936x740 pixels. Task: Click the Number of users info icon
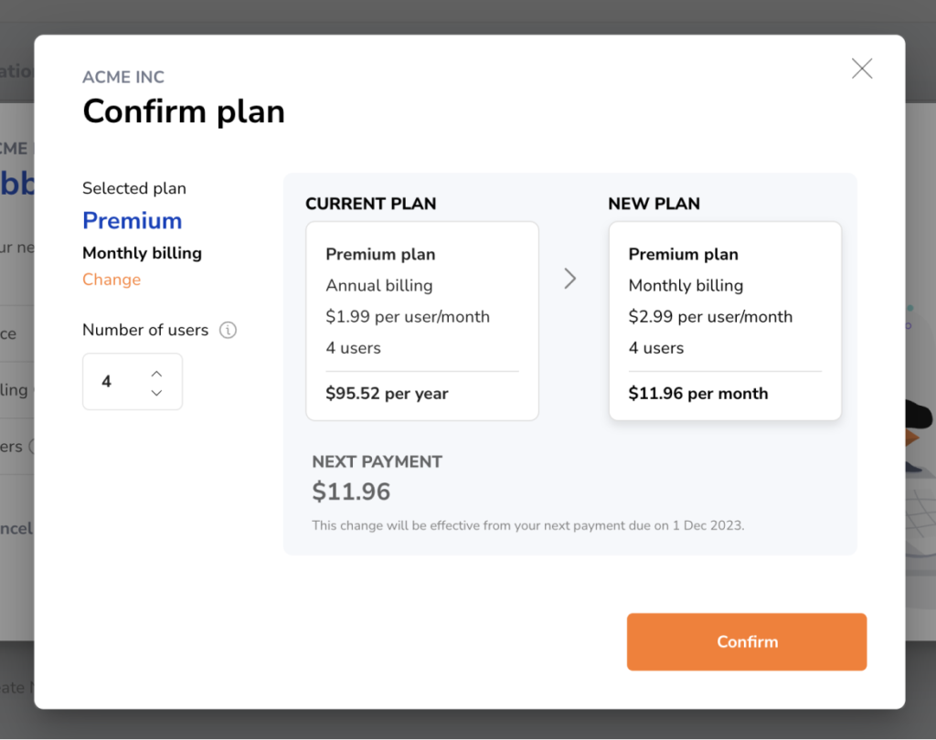(228, 330)
